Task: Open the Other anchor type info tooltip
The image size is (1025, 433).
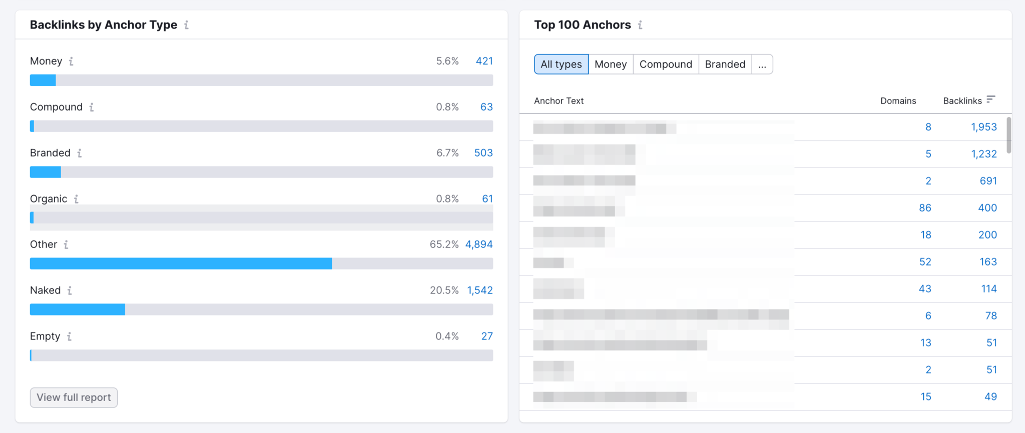Action: coord(66,244)
